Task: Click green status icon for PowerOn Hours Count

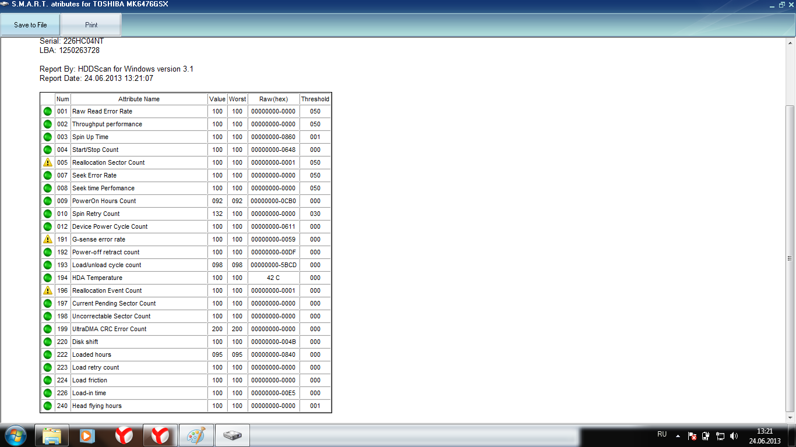Action: [48, 201]
